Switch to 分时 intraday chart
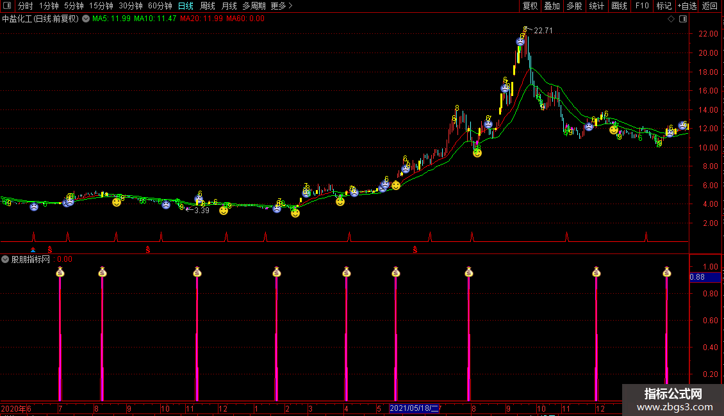The image size is (724, 416). (x=26, y=6)
